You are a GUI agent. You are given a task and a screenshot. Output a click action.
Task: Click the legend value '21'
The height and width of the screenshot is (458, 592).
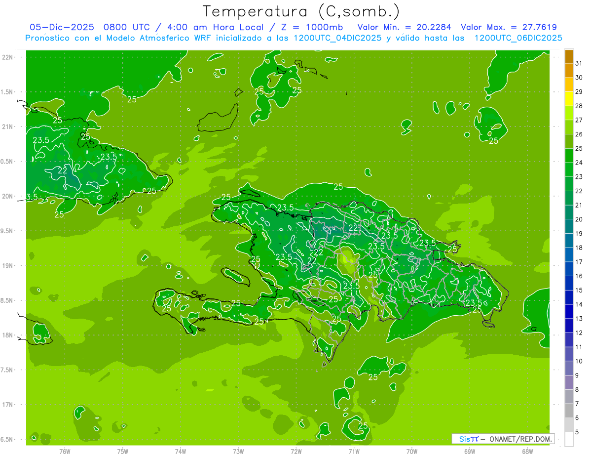click(x=579, y=205)
